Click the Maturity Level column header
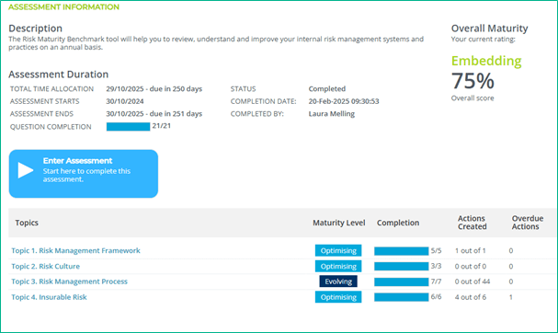The image size is (558, 333). 339,223
